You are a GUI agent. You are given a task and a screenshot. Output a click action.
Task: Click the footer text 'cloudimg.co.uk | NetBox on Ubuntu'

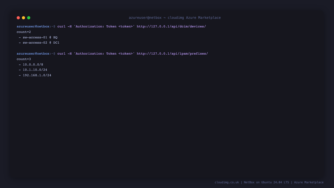point(243,182)
